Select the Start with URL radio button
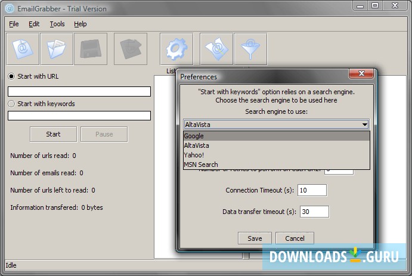 pos(11,76)
